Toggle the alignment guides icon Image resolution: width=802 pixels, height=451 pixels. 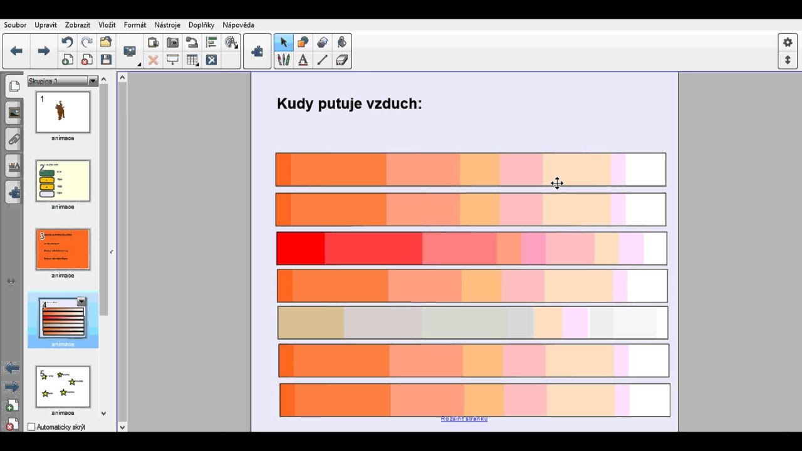click(211, 42)
